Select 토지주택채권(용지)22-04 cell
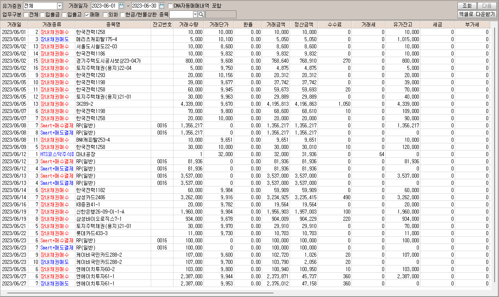 (x=104, y=68)
